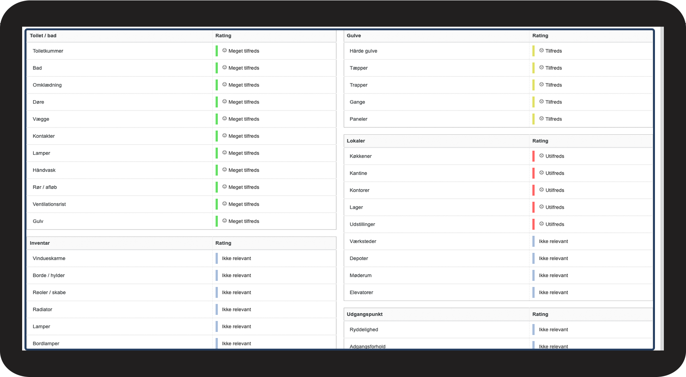Click the smiley icon next to Bad rating

tap(224, 68)
